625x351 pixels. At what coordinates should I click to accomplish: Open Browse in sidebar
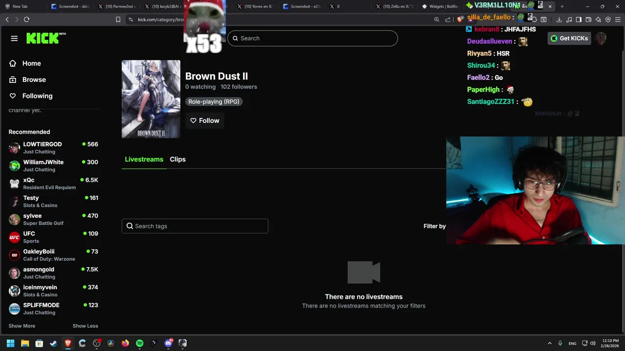pos(34,79)
